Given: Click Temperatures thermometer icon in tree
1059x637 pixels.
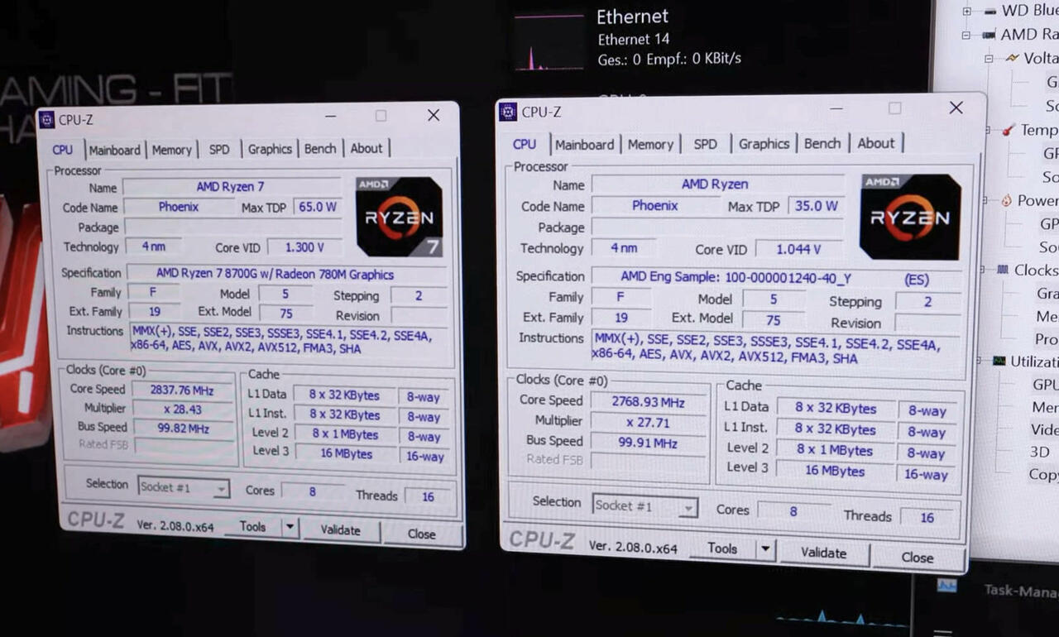Looking at the screenshot, I should [x=1009, y=130].
